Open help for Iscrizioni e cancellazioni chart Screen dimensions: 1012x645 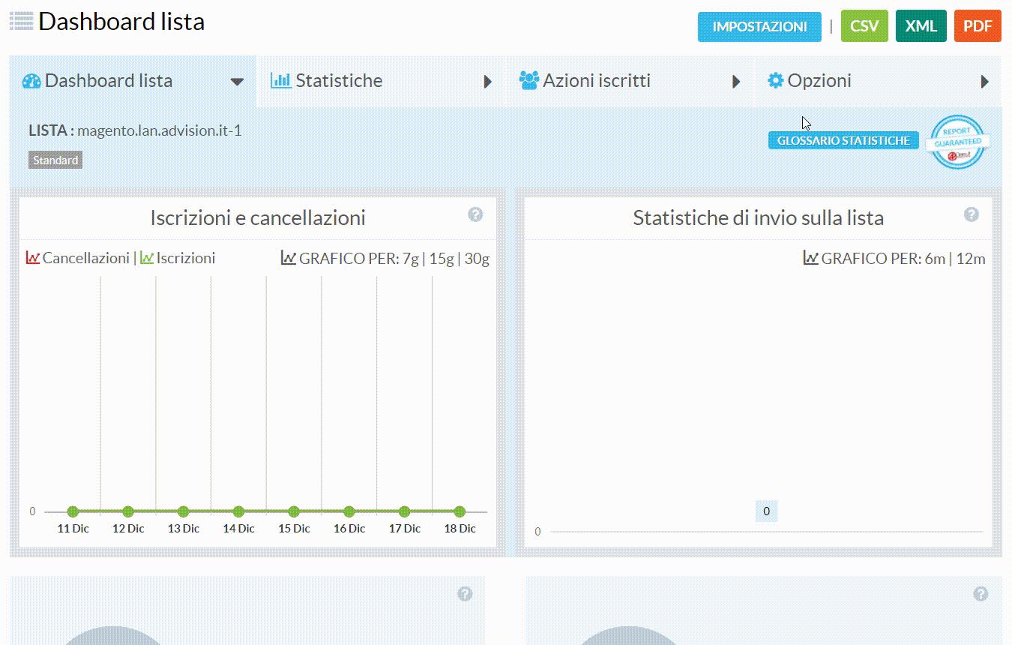[475, 214]
